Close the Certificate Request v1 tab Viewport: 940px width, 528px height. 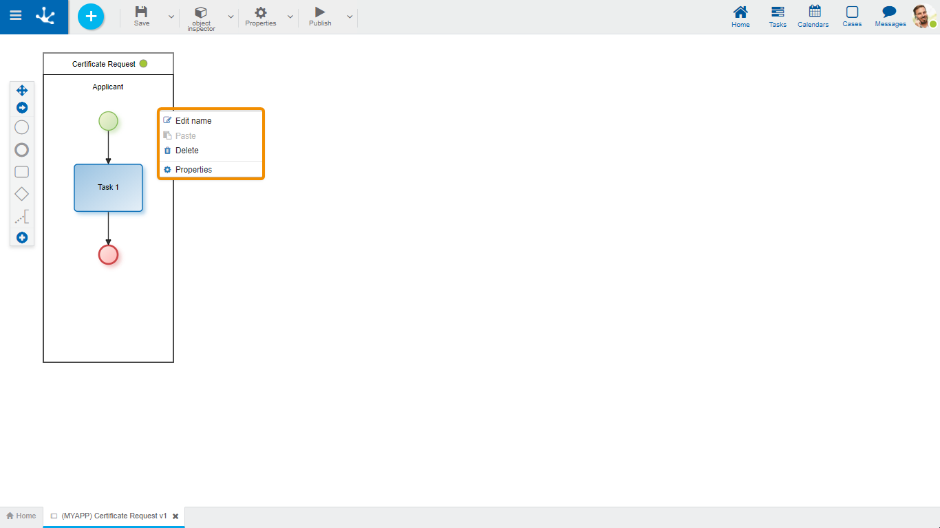click(175, 516)
